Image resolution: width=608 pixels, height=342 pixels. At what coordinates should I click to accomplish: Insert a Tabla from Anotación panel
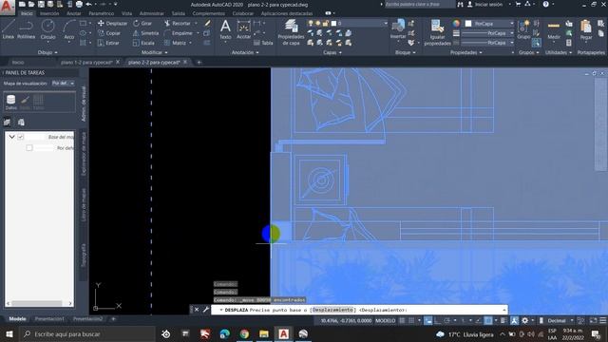pos(263,43)
